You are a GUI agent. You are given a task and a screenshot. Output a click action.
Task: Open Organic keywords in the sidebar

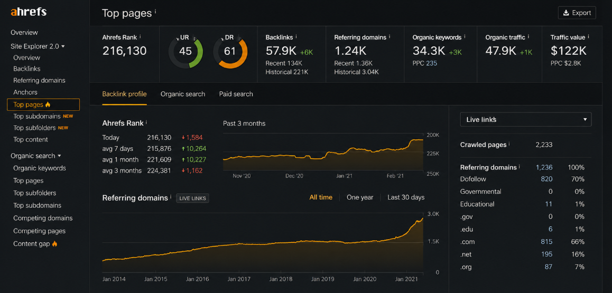[40, 168]
